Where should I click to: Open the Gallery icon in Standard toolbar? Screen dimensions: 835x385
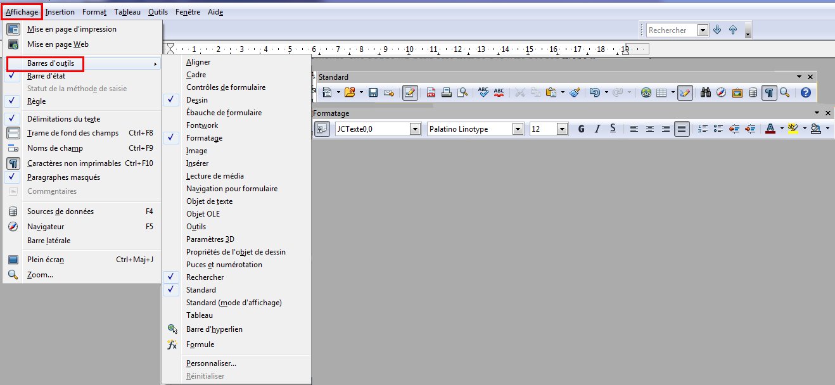(737, 92)
